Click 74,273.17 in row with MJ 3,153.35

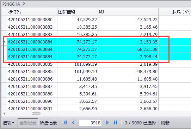point(78,42)
